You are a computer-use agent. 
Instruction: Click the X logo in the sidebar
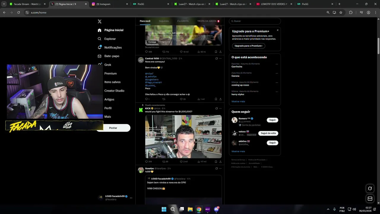click(x=99, y=21)
